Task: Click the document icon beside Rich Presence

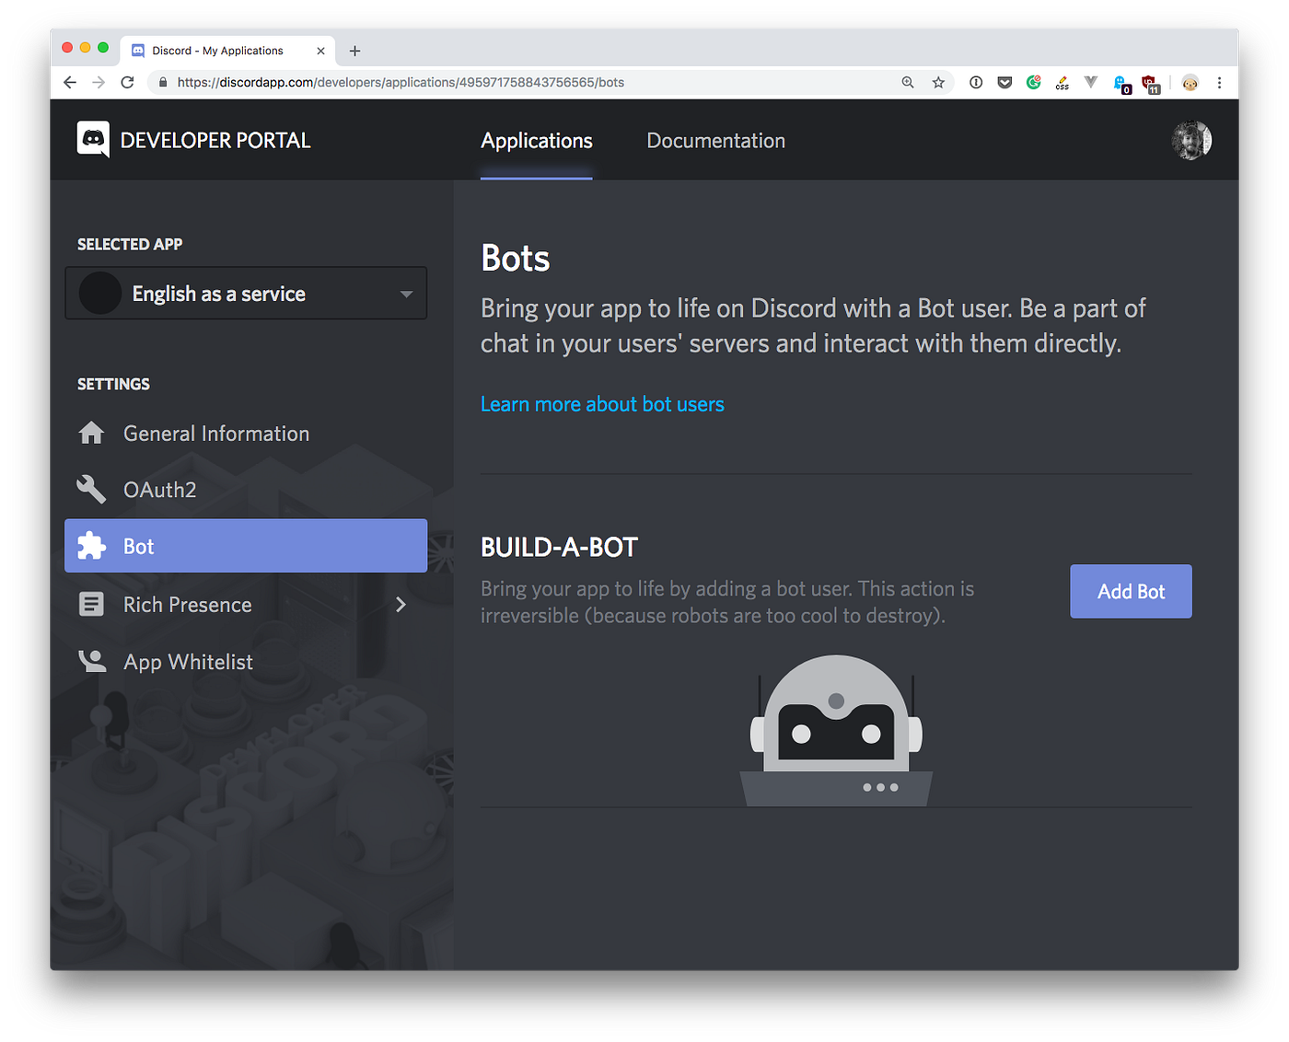Action: coord(91,604)
